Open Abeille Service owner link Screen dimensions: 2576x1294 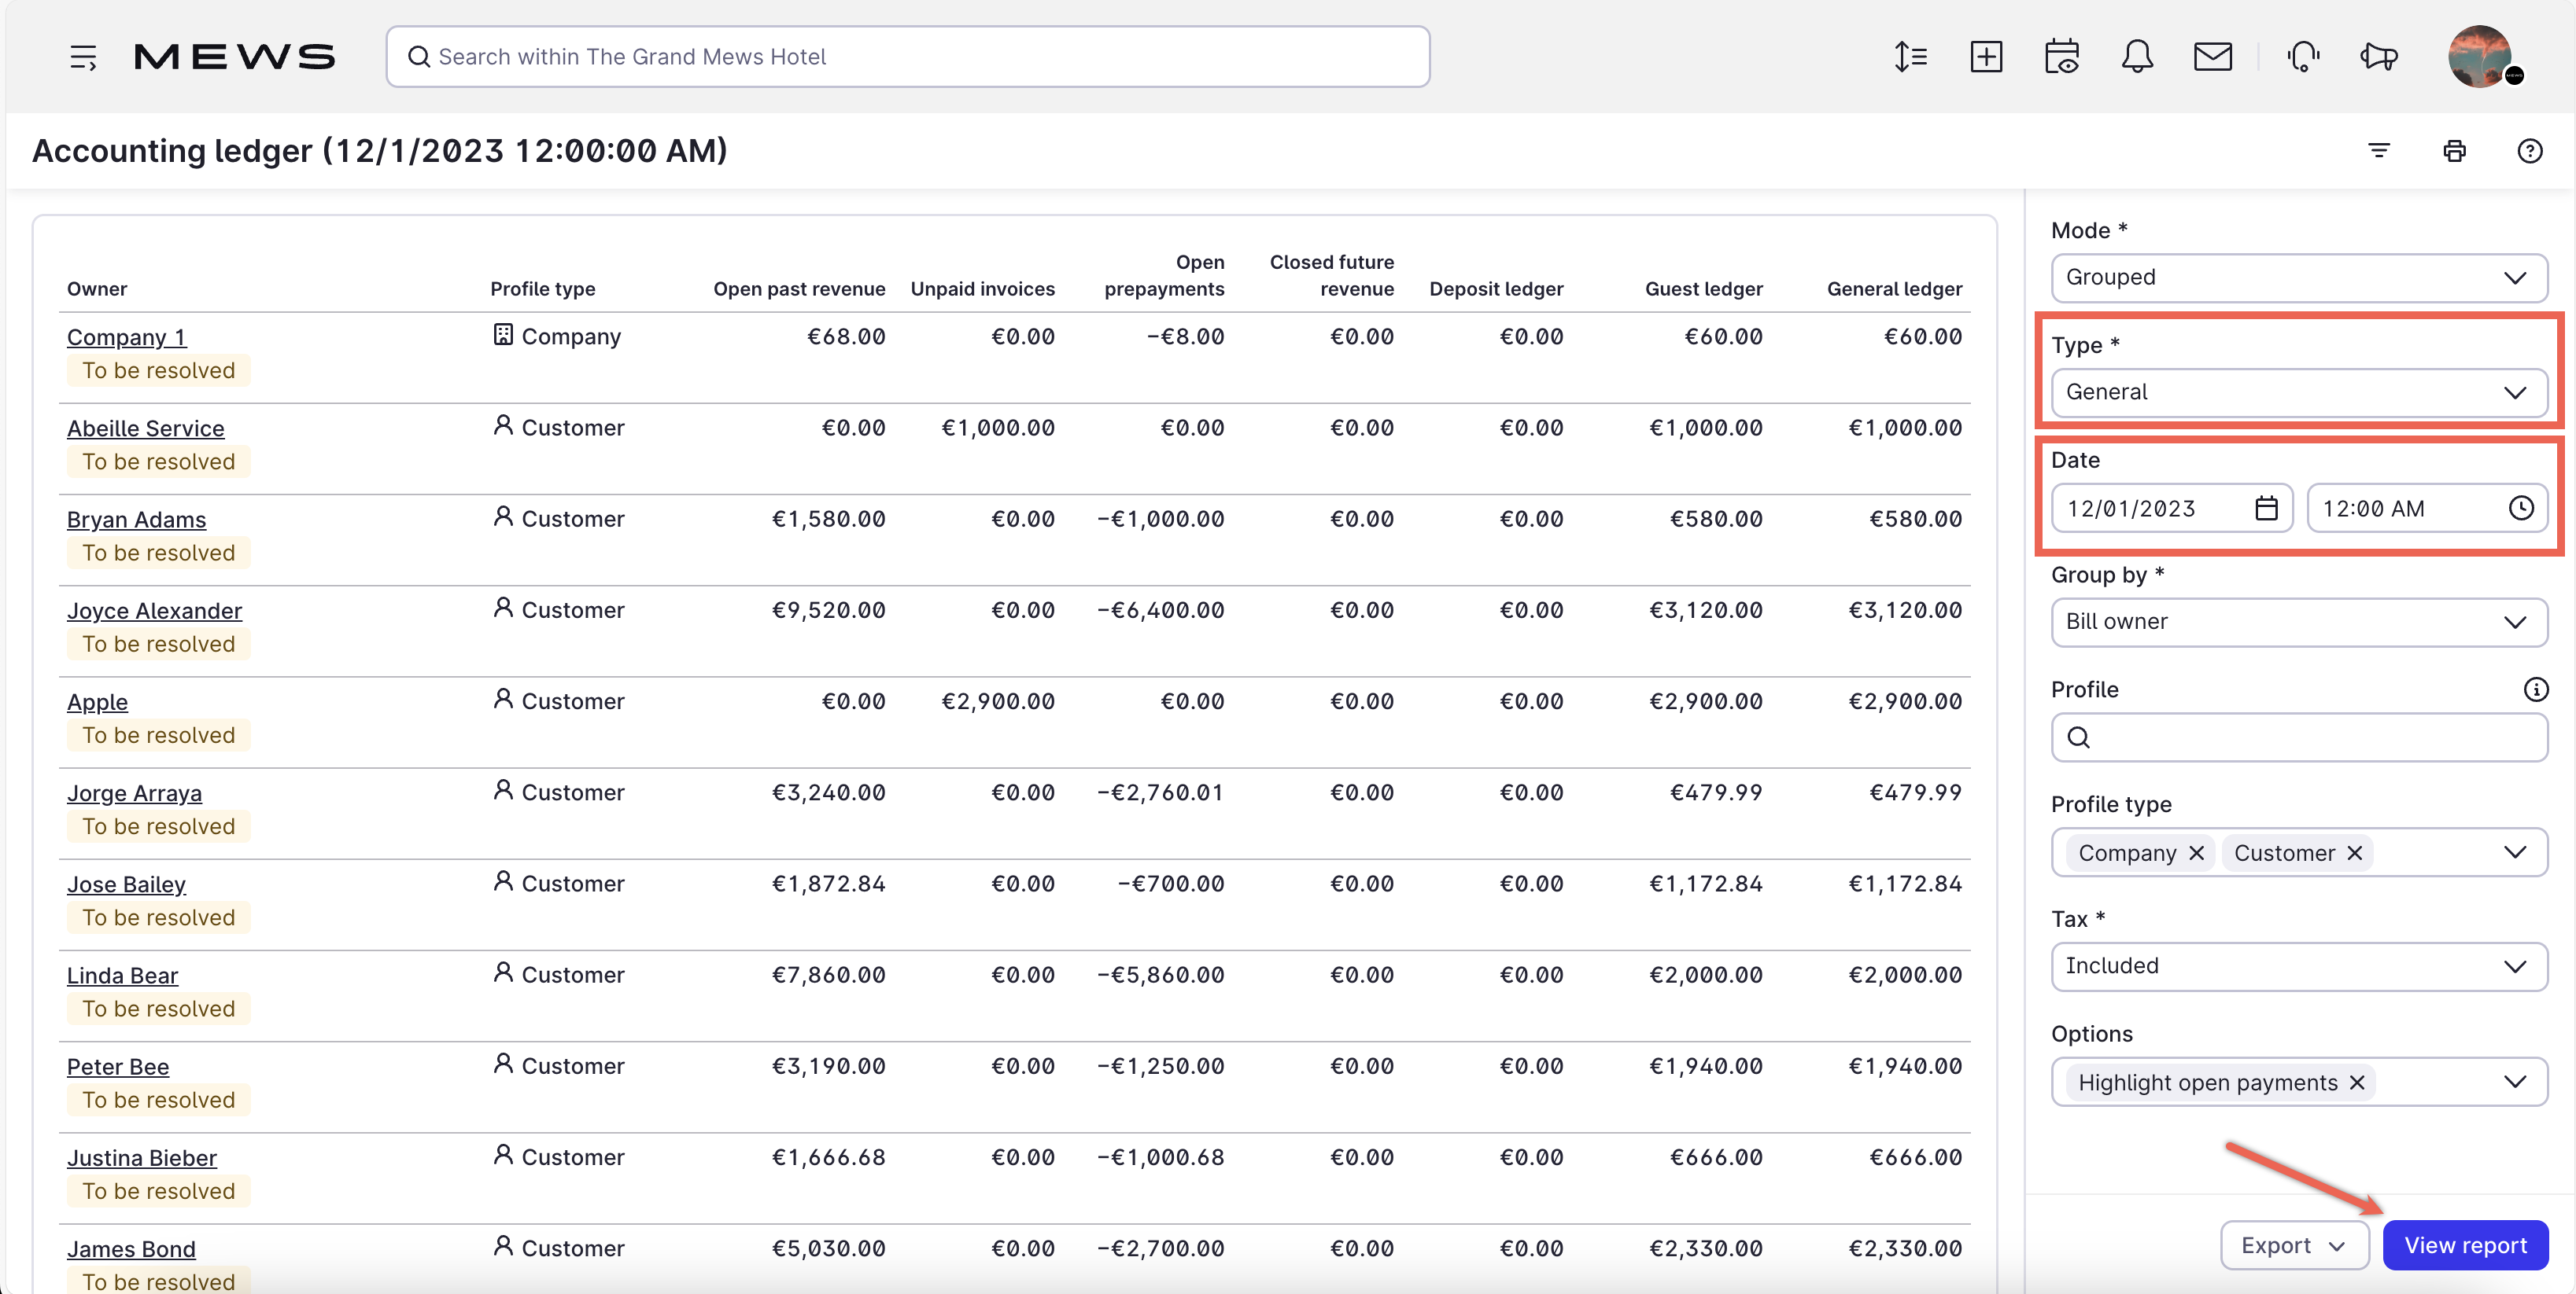coord(145,428)
